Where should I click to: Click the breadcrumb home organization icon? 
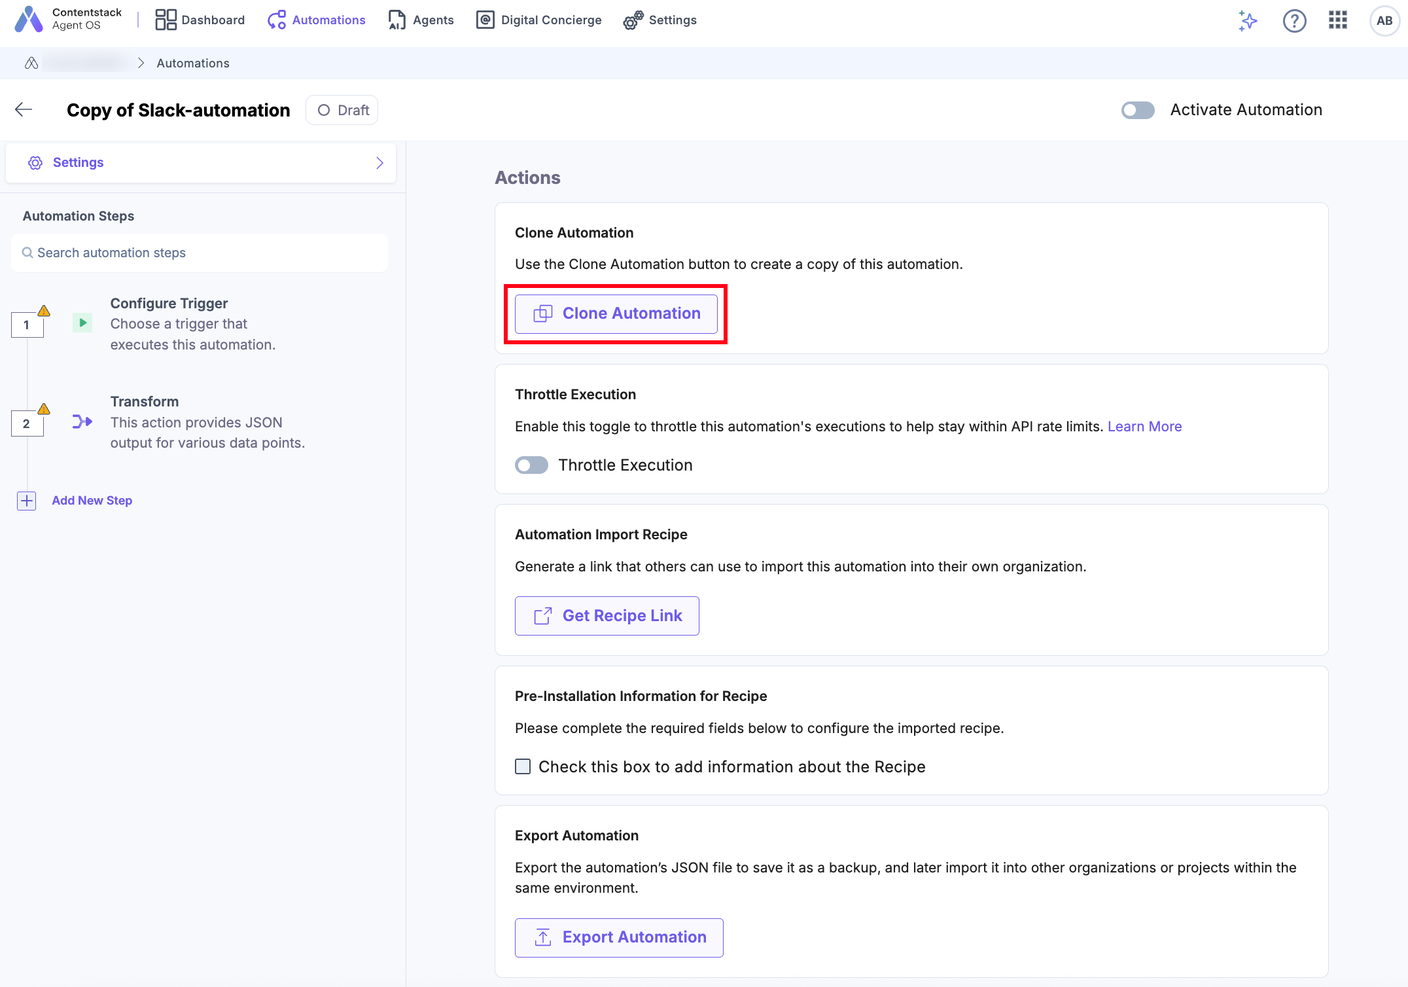coord(31,63)
